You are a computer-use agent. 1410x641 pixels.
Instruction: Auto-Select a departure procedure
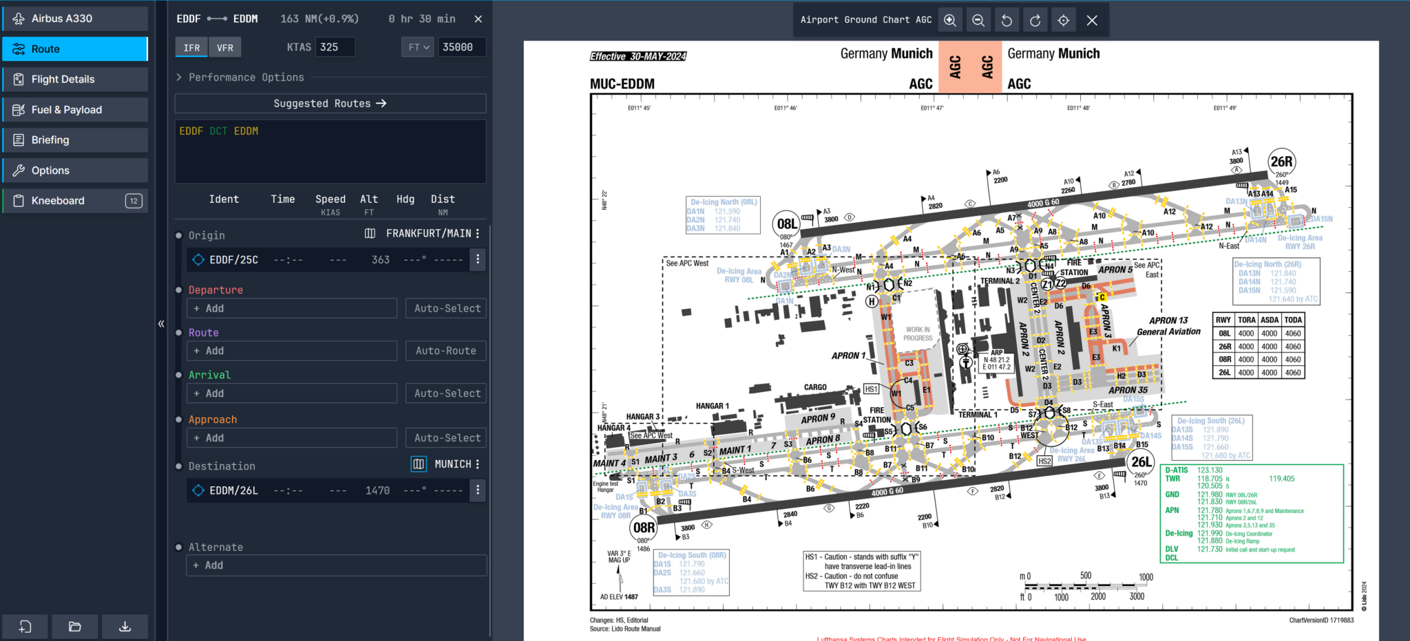click(445, 308)
